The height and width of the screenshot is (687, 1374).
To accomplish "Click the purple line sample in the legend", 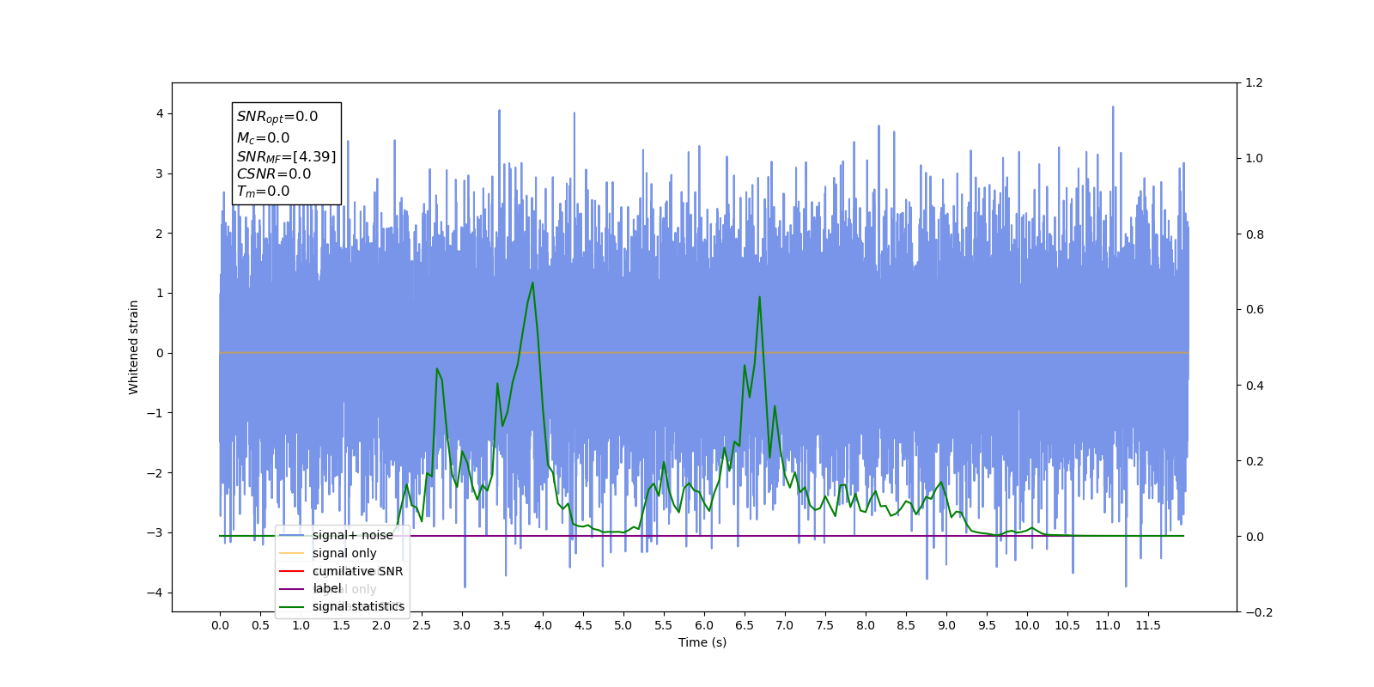I will (x=292, y=589).
